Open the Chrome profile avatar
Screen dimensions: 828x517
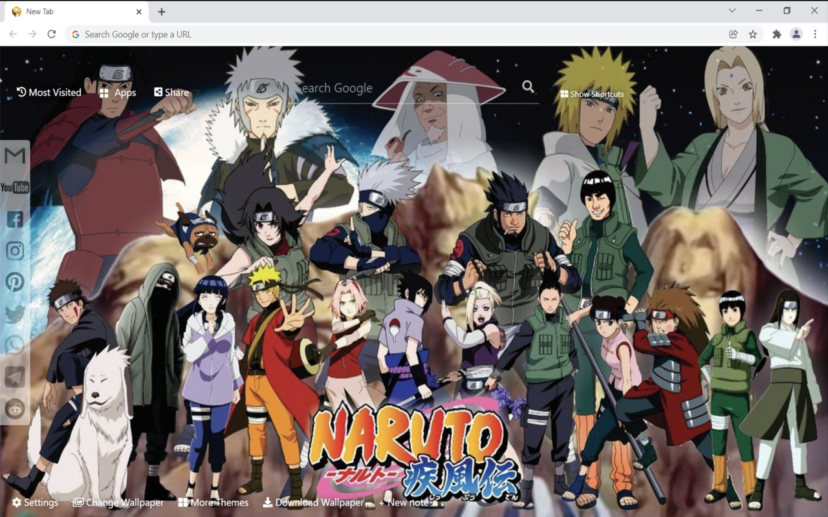point(796,34)
